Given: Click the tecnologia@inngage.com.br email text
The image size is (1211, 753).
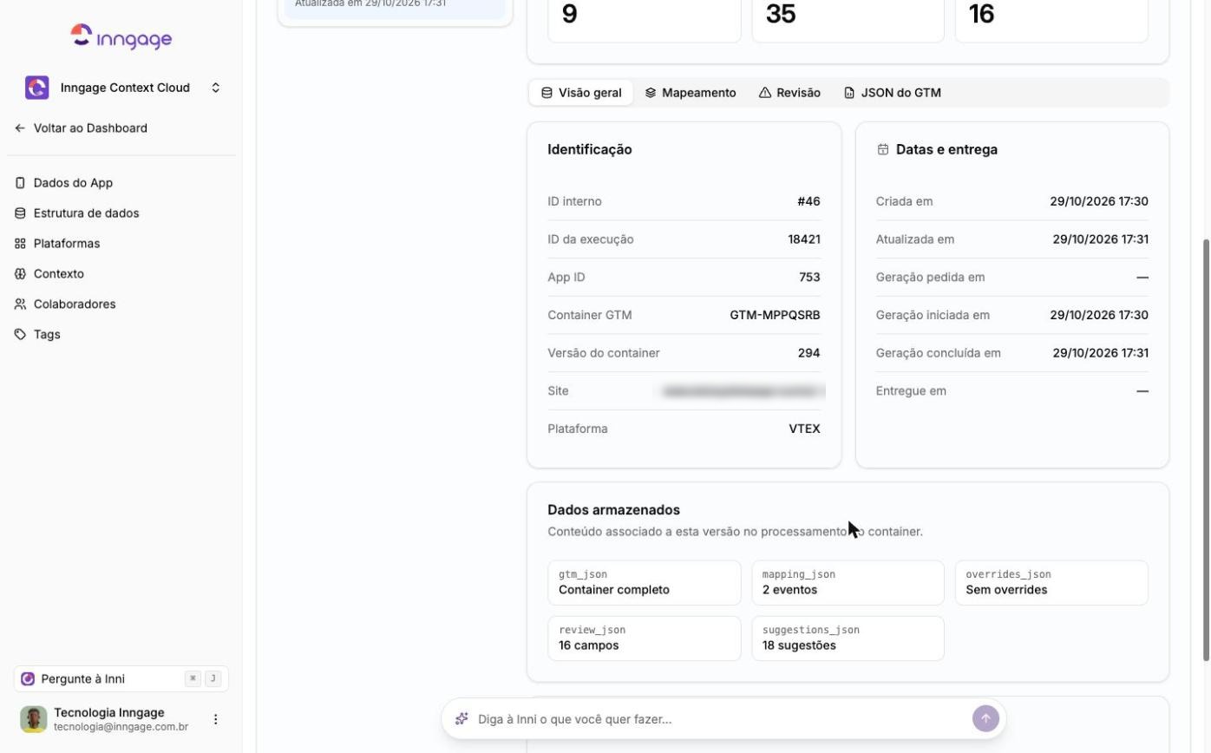Looking at the screenshot, I should [121, 727].
